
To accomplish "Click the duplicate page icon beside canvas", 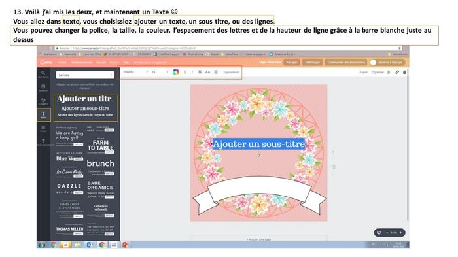I will [333, 167].
